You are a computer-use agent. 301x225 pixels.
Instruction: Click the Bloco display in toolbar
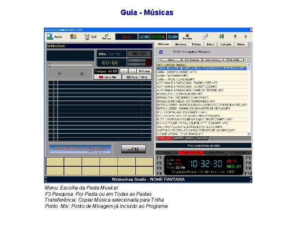[x=126, y=37]
